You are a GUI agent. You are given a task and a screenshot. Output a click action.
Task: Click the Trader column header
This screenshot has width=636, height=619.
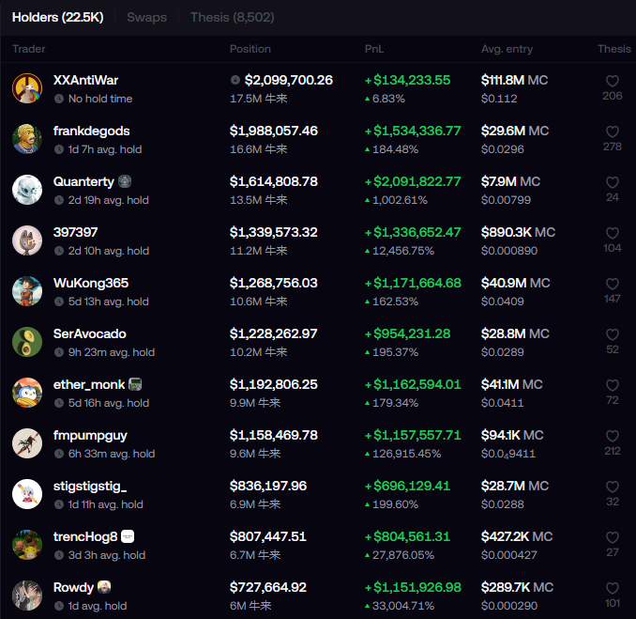29,49
